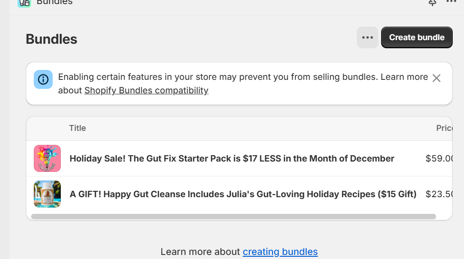464x259 pixels.
Task: Click the horizontal scrollbar under the table
Action: [233, 217]
